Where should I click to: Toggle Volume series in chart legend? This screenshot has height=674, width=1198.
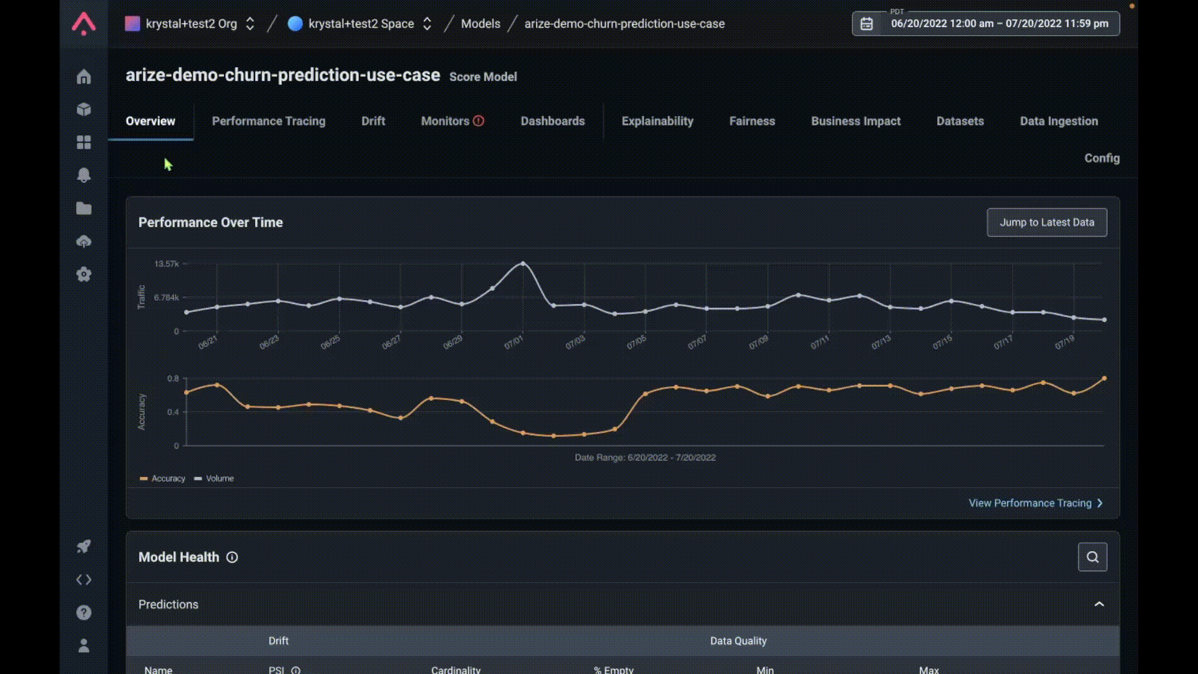pos(214,479)
